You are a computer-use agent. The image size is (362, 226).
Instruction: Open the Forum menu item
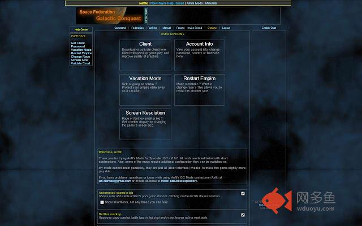pyautogui.click(x=180, y=28)
